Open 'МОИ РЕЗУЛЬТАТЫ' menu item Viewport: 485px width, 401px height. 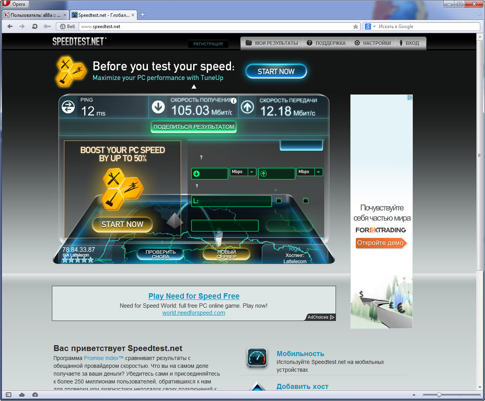[x=272, y=43]
